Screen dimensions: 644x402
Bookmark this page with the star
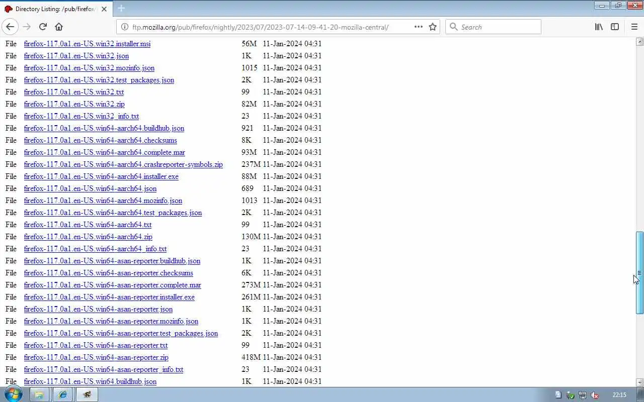433,27
